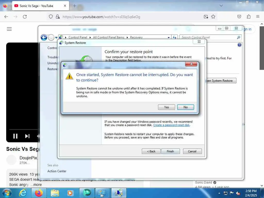This screenshot has height=198, width=264.
Task: Select Recovery in the breadcrumb path
Action: 136,37
